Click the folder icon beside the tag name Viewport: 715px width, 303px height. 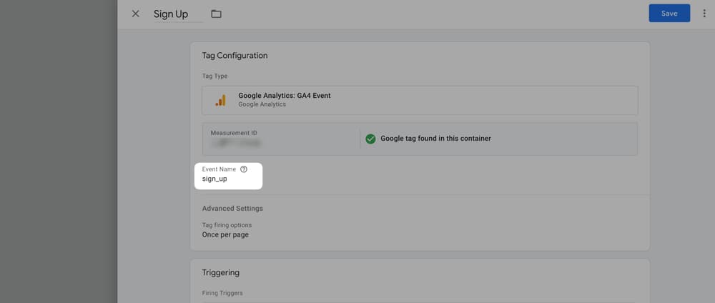coord(216,14)
